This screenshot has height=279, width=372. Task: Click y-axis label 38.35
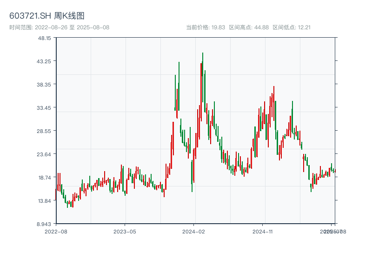(x=44, y=85)
